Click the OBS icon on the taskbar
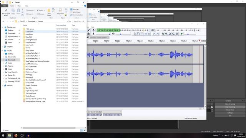This screenshot has width=246, height=138. point(22,135)
